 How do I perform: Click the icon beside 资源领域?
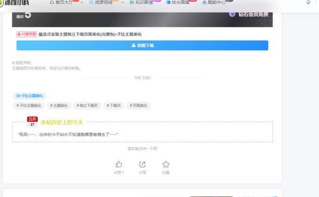(91, 2)
